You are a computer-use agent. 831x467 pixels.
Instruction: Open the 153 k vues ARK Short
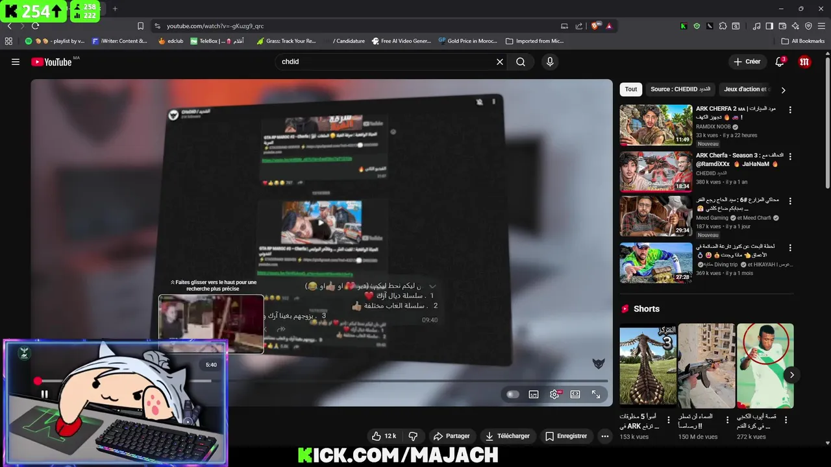pos(647,366)
